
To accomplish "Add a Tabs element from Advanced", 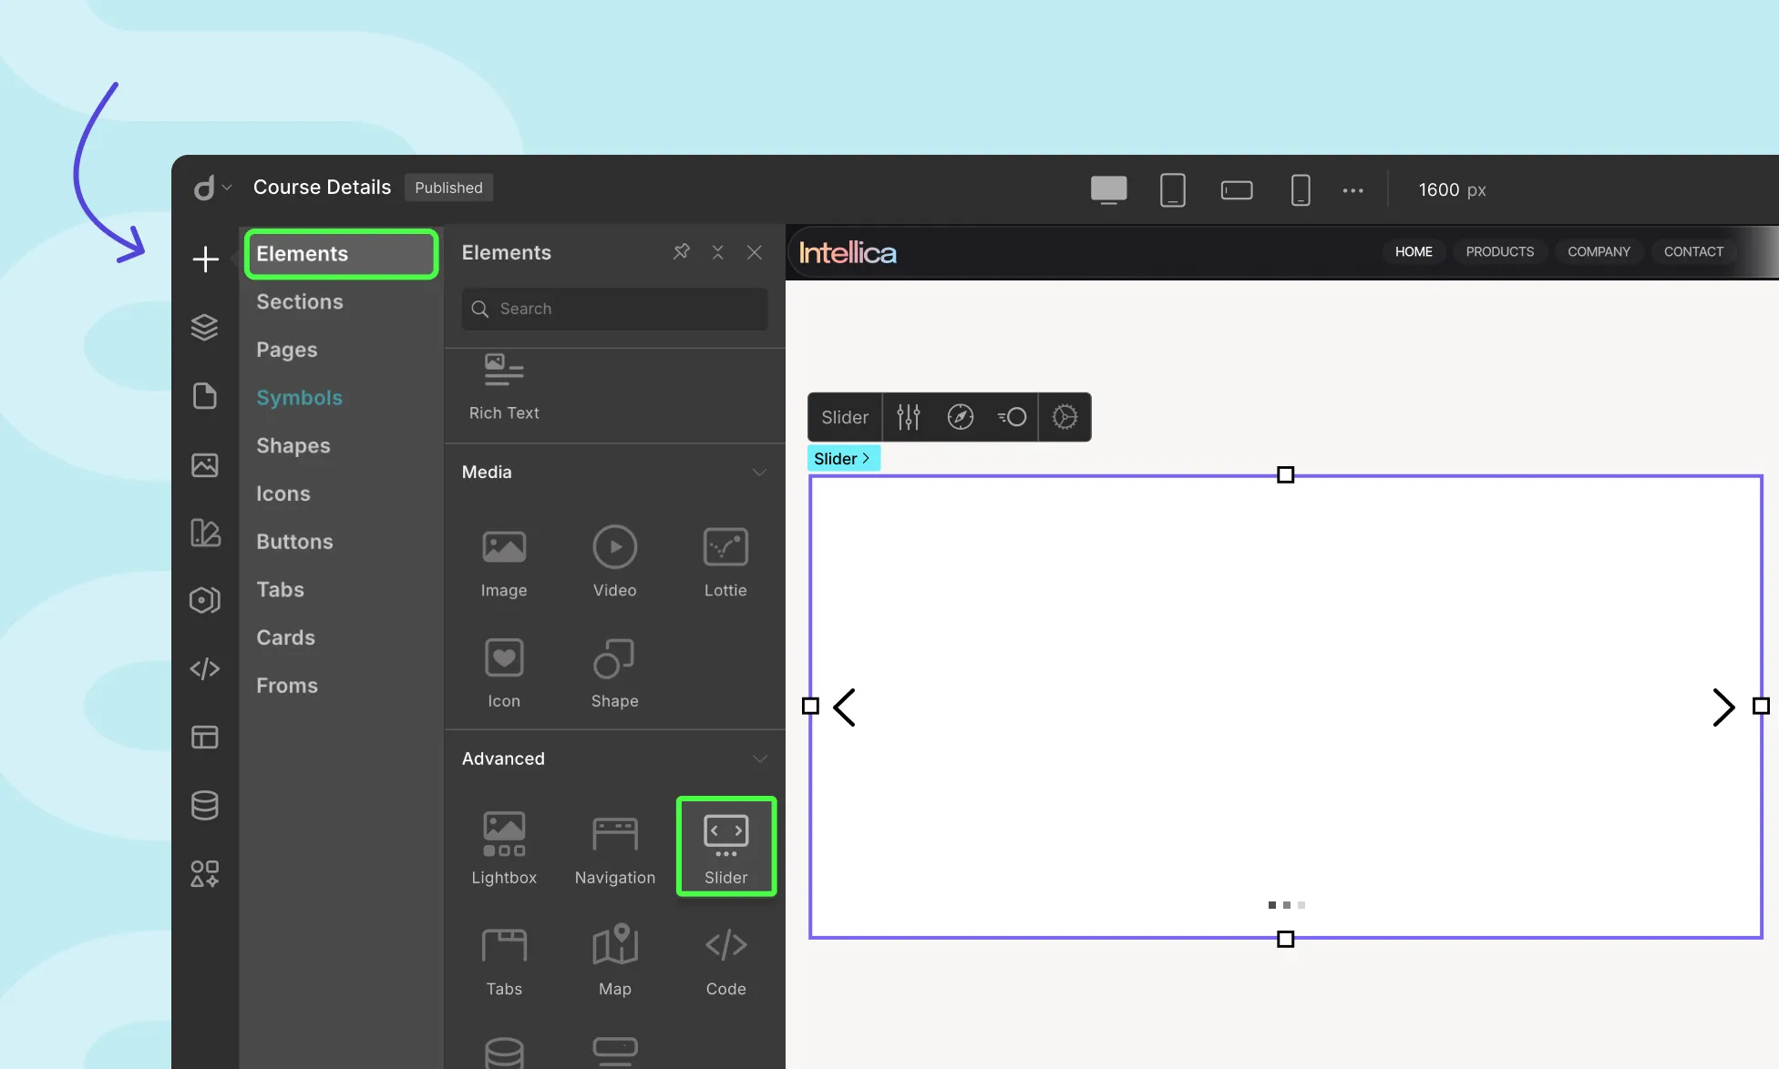I will tap(504, 962).
